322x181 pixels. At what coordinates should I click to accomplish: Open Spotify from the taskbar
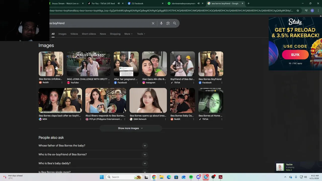[191, 177]
